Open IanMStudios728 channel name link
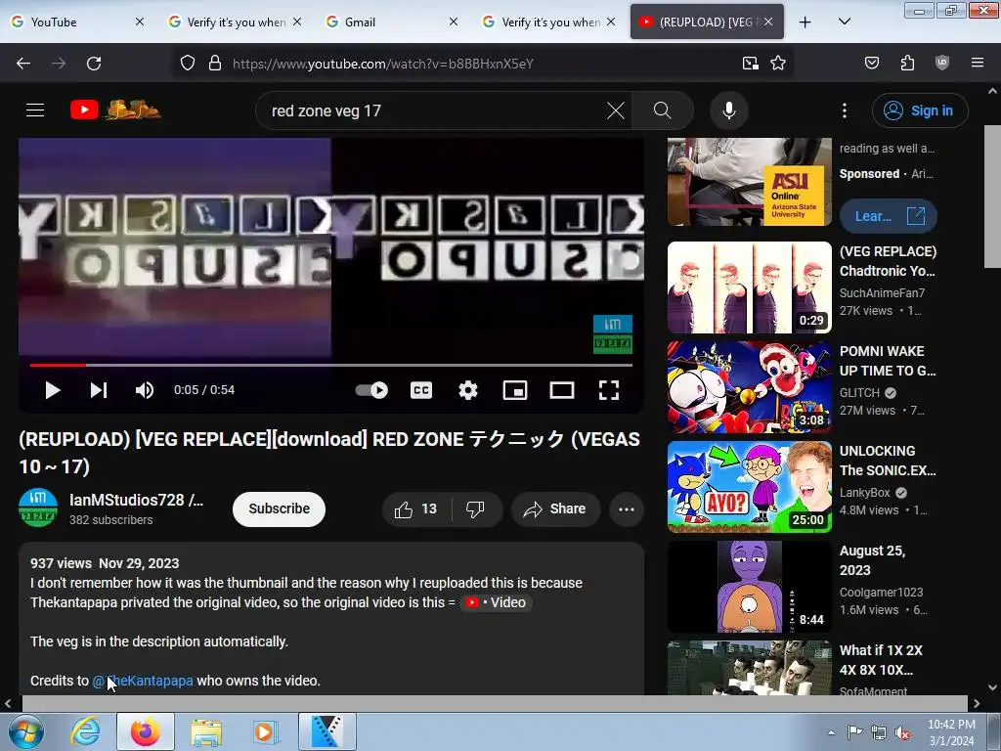The image size is (1001, 751). 136,500
